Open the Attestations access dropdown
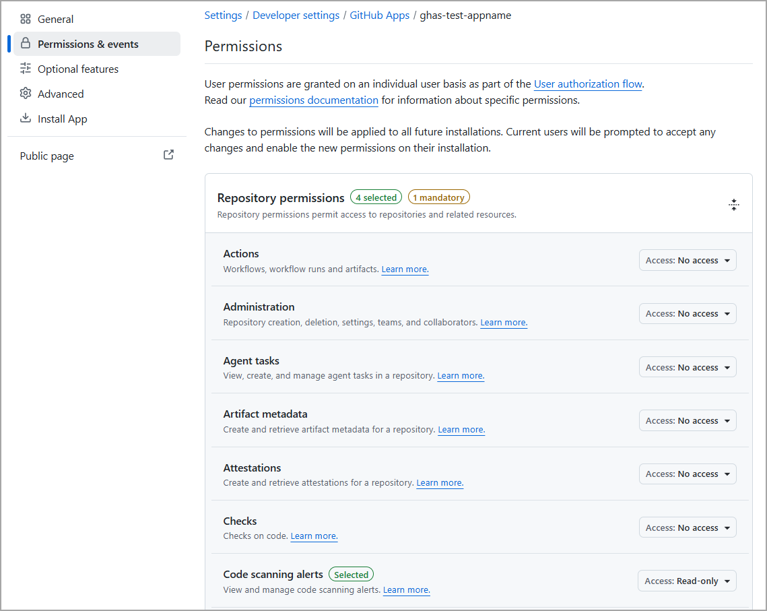The image size is (767, 611). (688, 474)
